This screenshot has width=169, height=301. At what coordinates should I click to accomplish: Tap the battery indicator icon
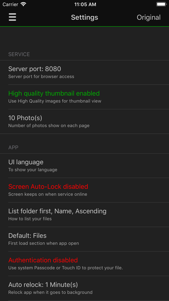161,4
